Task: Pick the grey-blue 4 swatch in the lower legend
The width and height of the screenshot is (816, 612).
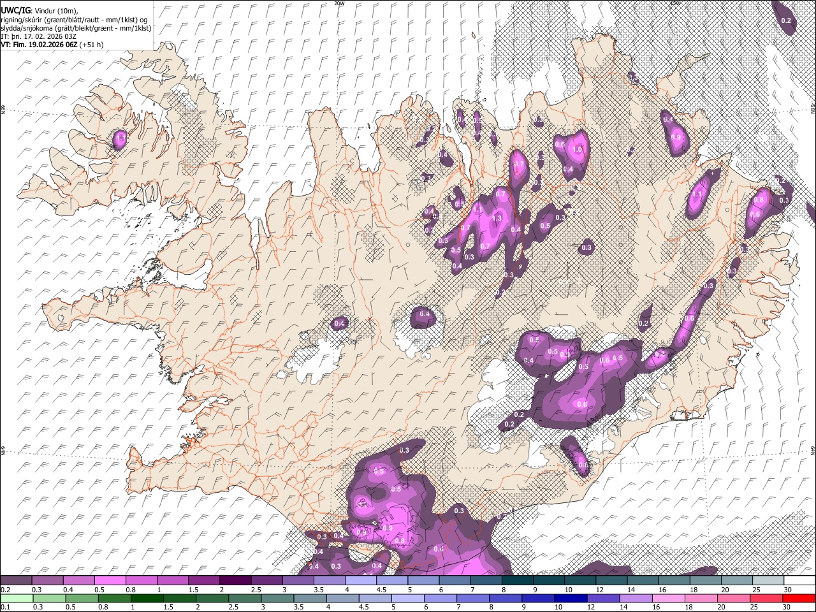Action: coord(343,598)
